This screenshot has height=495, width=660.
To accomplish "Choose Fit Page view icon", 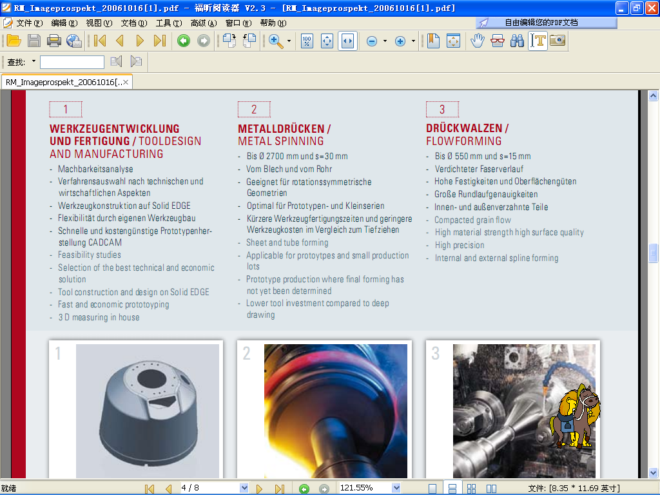I will click(x=327, y=41).
